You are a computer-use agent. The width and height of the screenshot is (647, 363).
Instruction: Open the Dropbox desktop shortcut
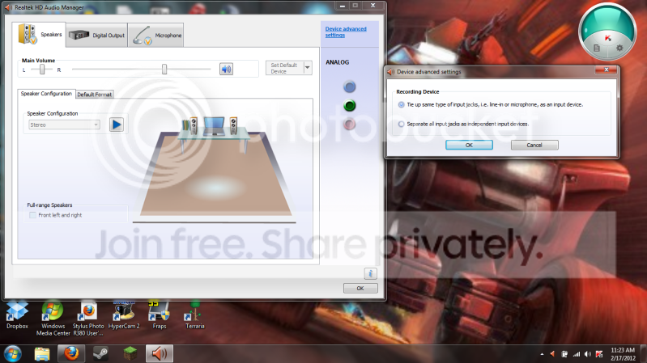point(17,315)
